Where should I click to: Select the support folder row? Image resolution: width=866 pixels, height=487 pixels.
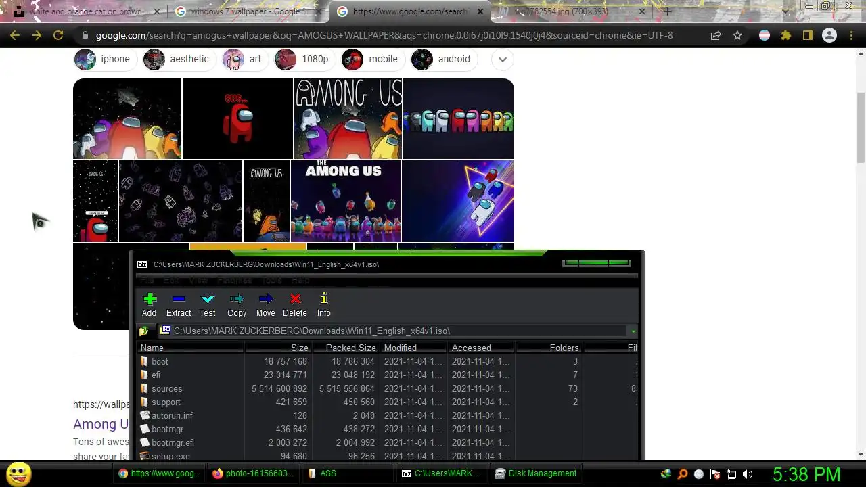coord(388,402)
